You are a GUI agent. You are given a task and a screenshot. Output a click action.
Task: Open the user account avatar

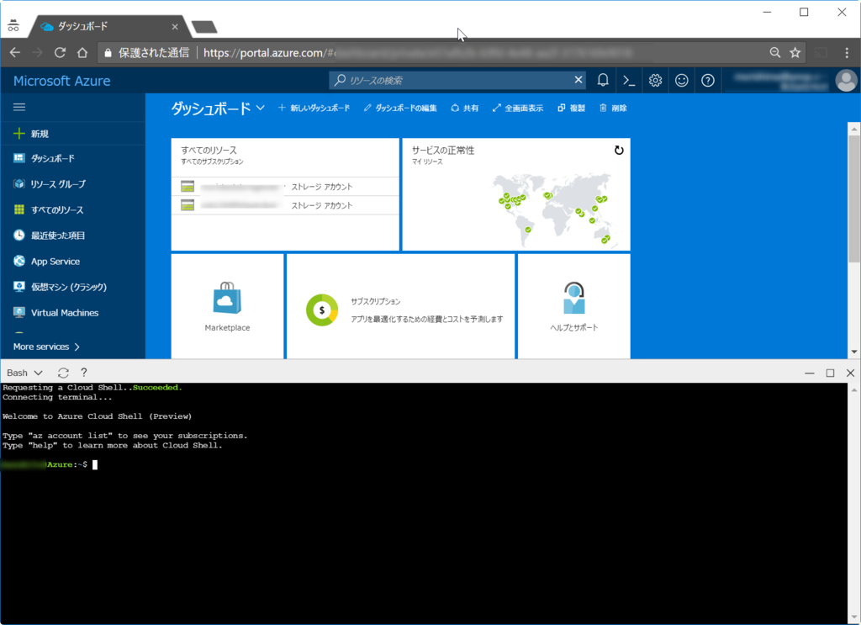point(846,81)
